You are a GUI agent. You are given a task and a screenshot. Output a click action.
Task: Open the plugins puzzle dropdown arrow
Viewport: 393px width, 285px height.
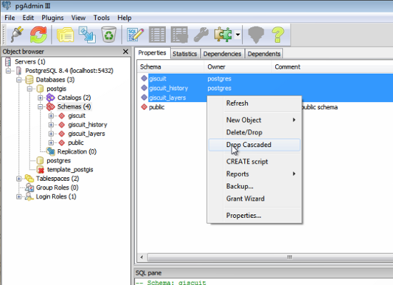(238, 34)
